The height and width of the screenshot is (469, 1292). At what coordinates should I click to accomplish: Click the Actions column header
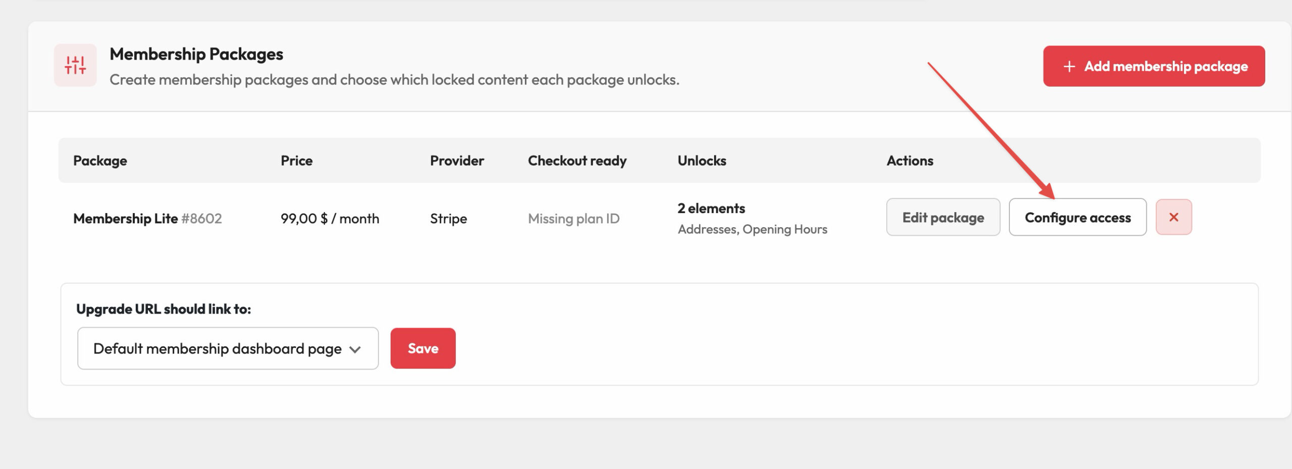coord(909,161)
